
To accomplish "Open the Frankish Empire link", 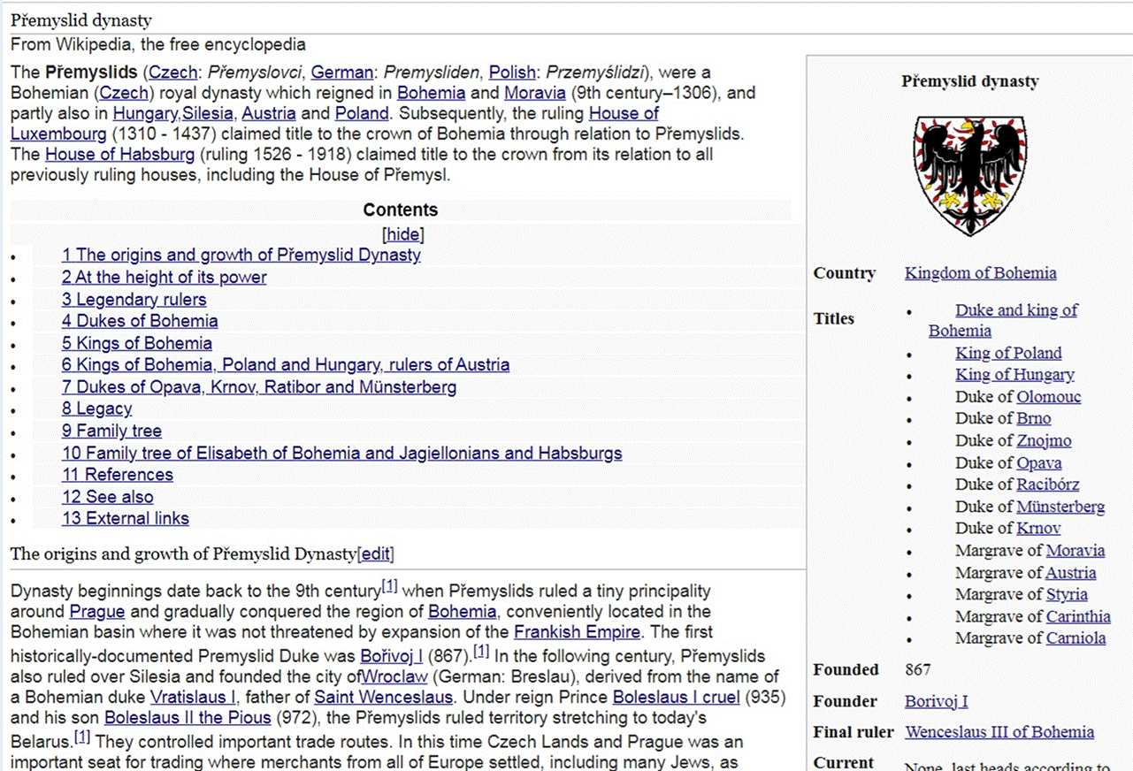I will [x=577, y=632].
